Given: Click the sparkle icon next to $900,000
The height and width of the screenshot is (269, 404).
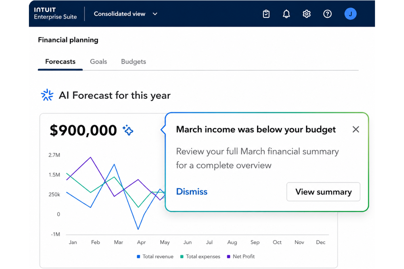Looking at the screenshot, I should pyautogui.click(x=128, y=130).
